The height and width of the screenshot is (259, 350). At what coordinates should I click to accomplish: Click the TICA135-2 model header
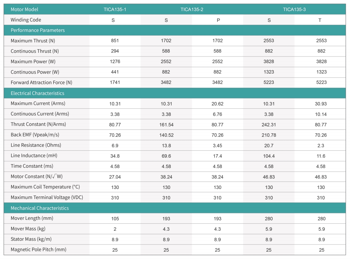pyautogui.click(x=192, y=9)
